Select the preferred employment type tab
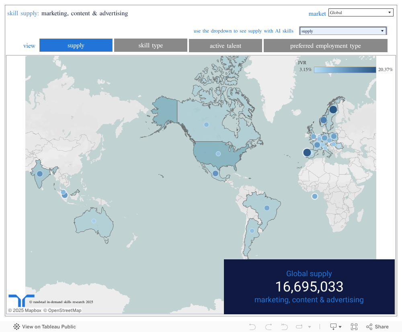This screenshot has height=332, width=402. click(x=325, y=45)
